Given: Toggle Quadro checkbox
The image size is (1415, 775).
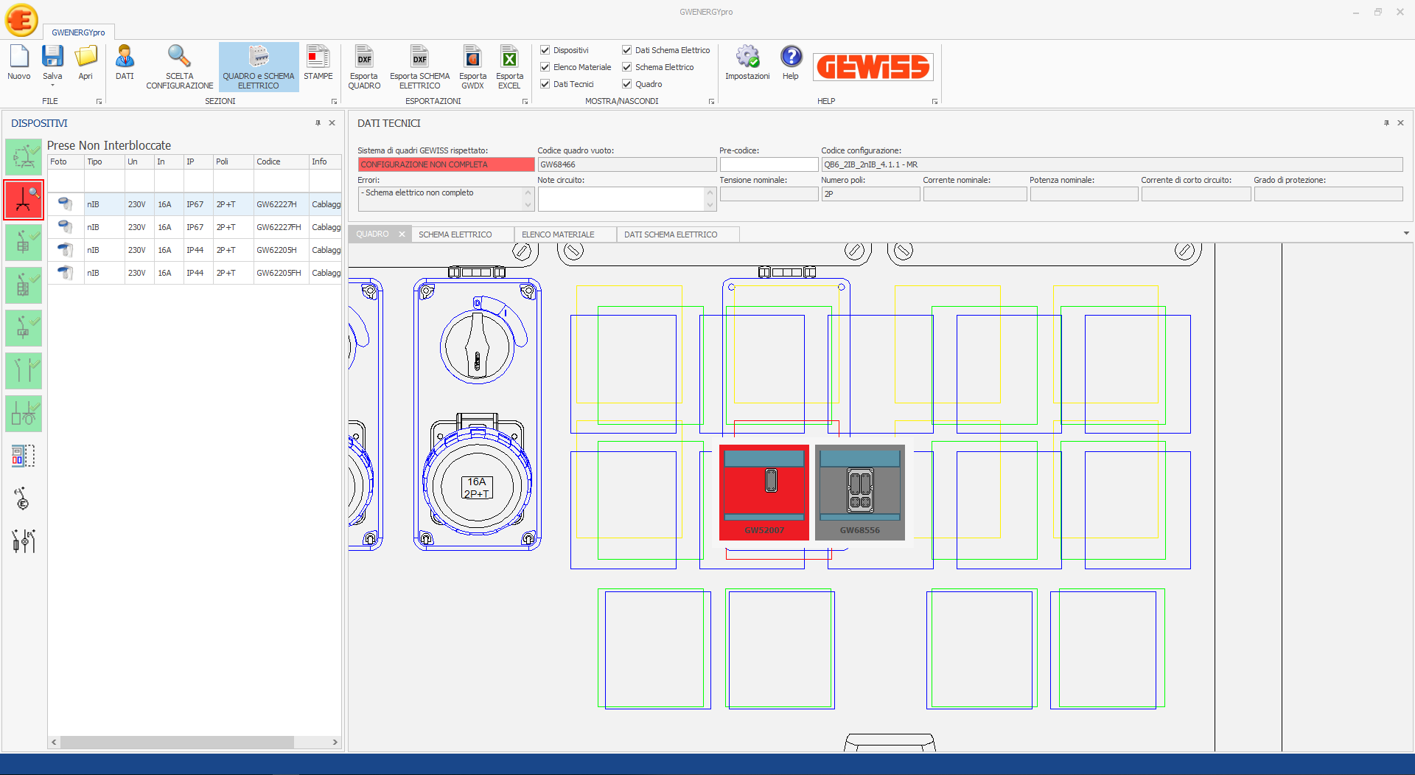Looking at the screenshot, I should [x=627, y=84].
